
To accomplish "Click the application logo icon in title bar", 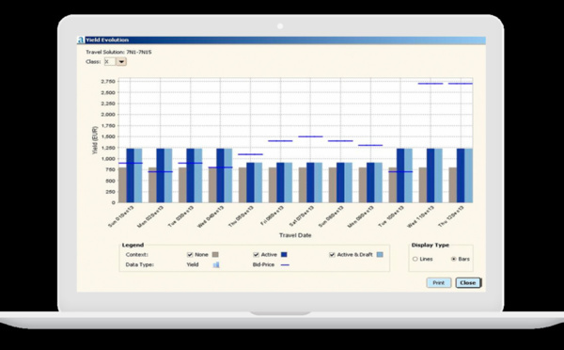I will click(81, 40).
